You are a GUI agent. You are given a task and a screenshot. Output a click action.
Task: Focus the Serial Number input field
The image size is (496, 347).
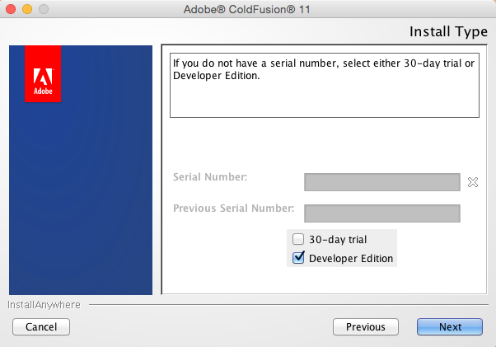381,182
